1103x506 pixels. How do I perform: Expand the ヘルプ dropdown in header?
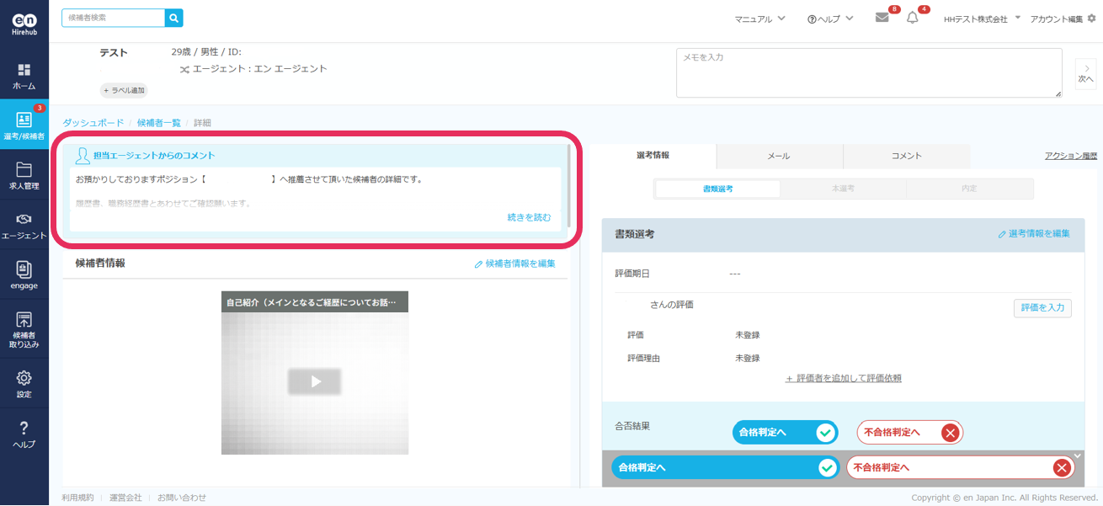[x=829, y=19]
